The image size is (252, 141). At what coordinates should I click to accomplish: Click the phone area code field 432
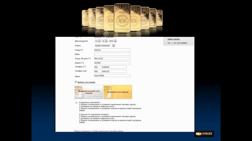[x=98, y=67]
